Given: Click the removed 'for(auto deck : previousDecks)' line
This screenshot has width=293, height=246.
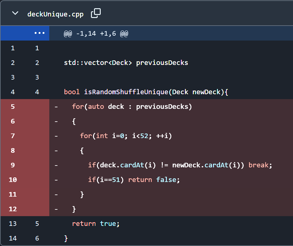Looking at the screenshot, I should point(132,107).
